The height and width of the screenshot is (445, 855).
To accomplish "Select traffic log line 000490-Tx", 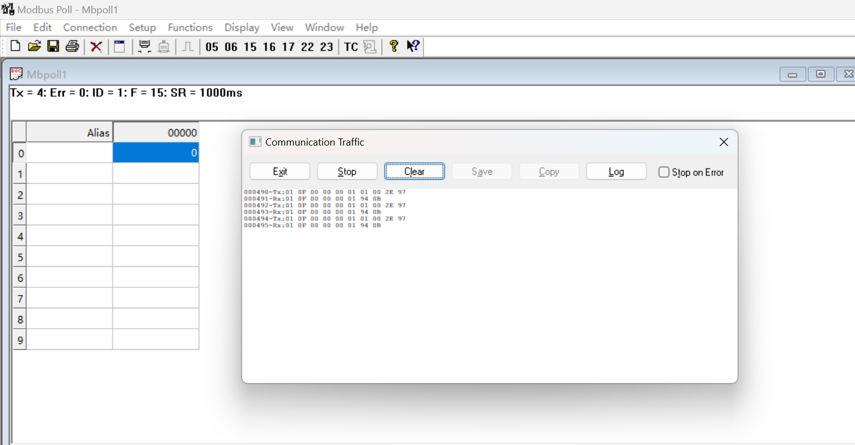I will coord(325,192).
